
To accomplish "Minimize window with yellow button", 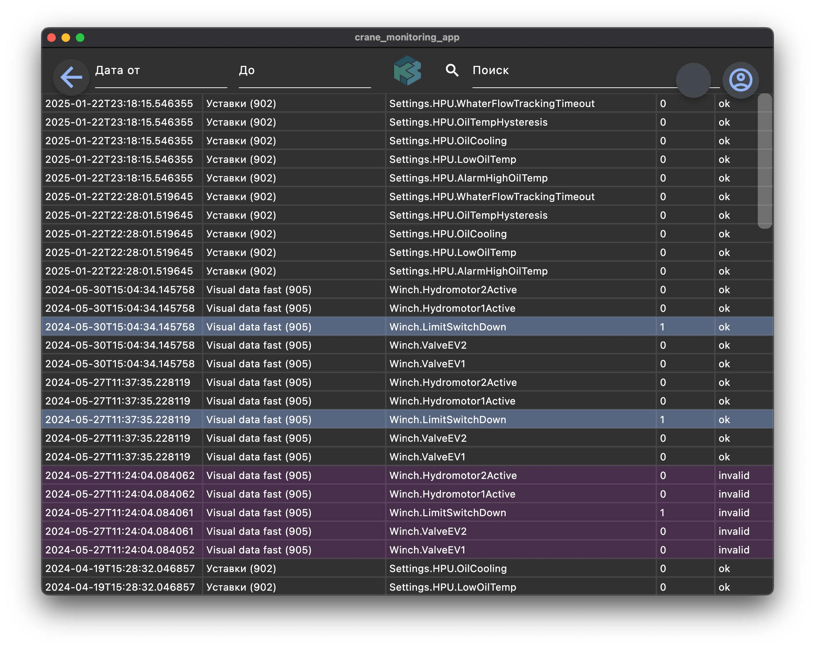I will tap(66, 38).
